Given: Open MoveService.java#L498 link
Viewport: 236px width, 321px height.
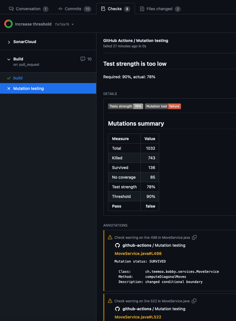Looking at the screenshot, I should (x=138, y=254).
